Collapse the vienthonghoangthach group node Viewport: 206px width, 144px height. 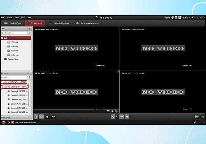2,82
